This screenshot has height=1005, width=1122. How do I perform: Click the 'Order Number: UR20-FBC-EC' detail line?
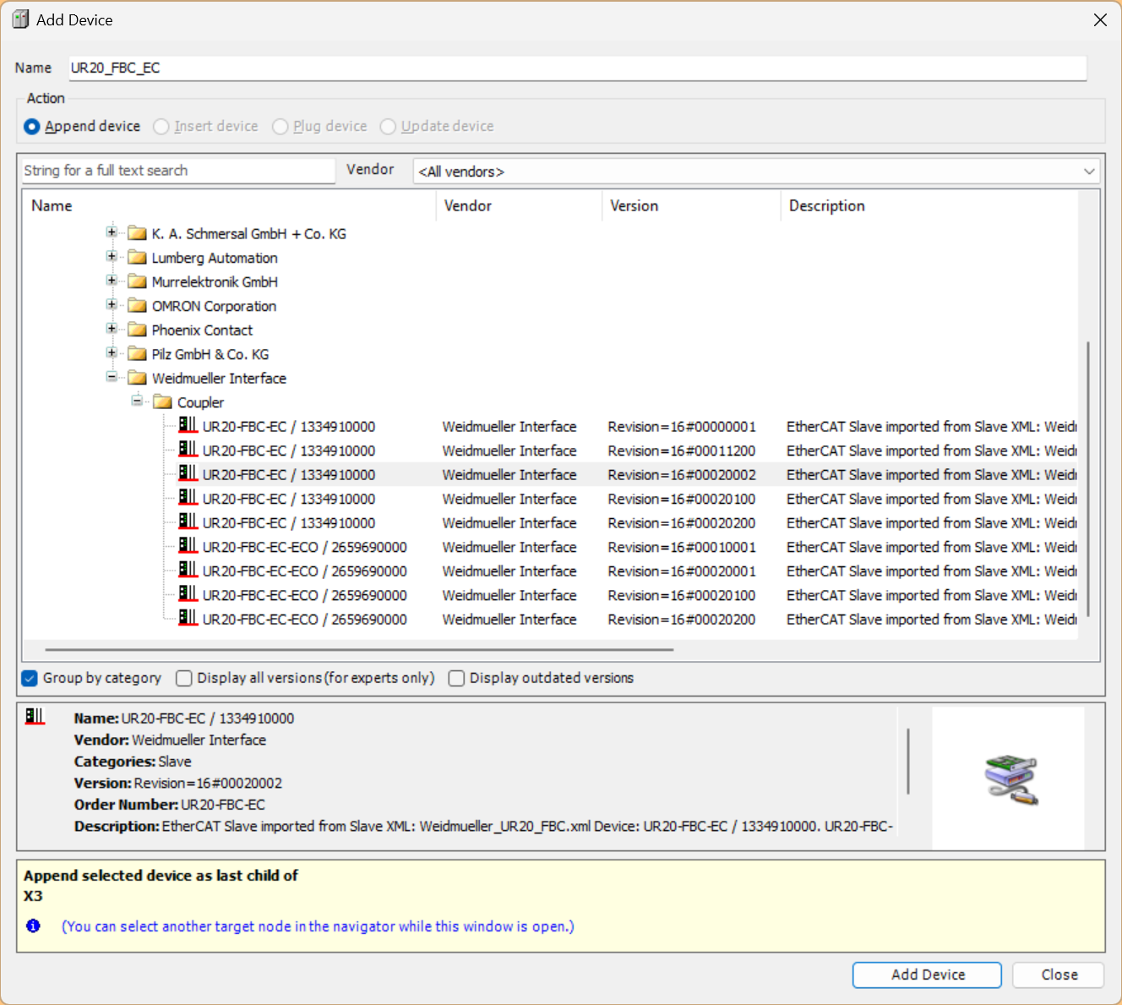169,805
